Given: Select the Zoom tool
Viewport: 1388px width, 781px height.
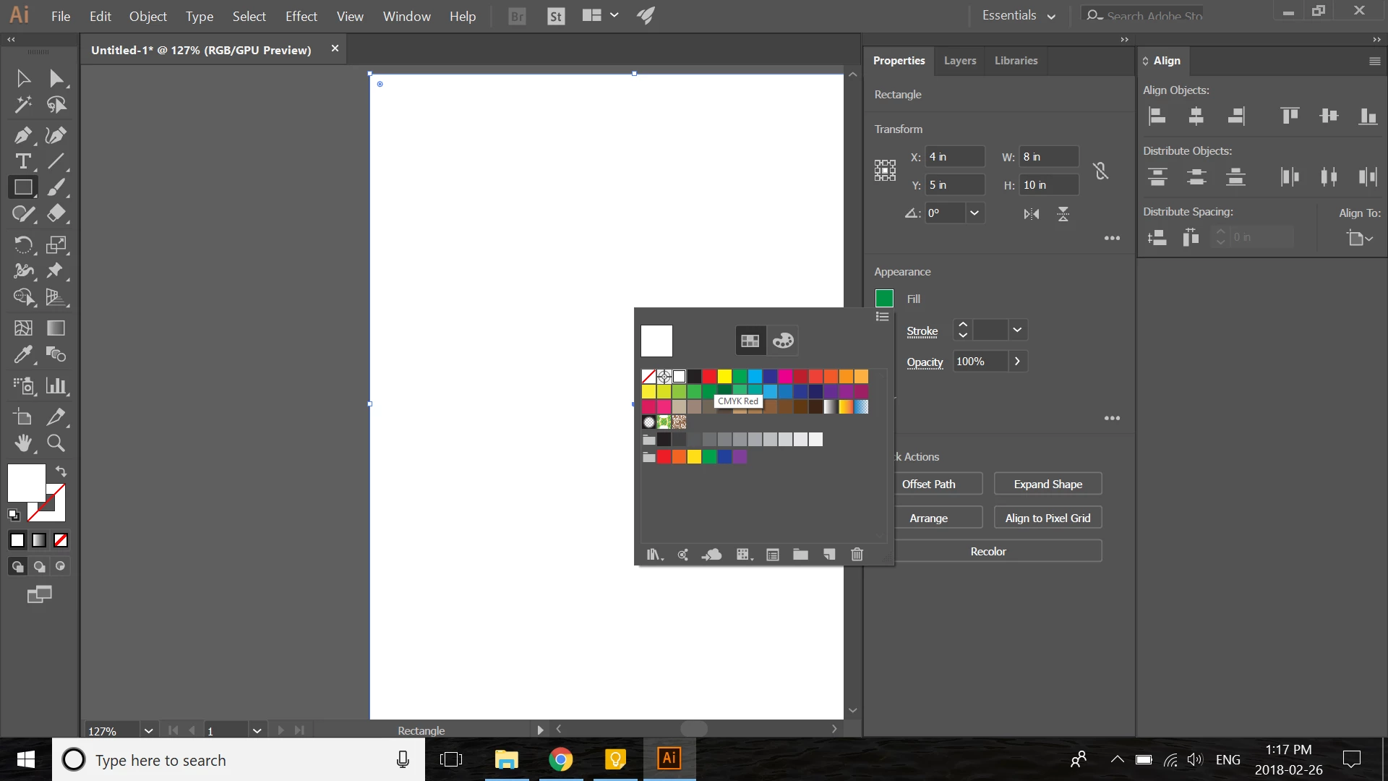Looking at the screenshot, I should (x=56, y=443).
